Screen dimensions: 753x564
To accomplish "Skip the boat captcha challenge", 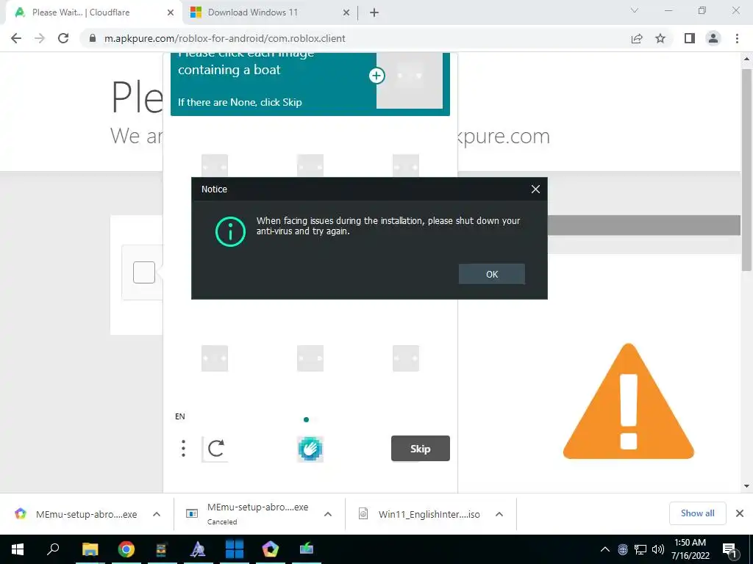I will click(x=420, y=449).
